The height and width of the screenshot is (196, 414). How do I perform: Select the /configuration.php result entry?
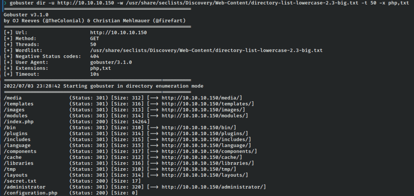click(30, 193)
